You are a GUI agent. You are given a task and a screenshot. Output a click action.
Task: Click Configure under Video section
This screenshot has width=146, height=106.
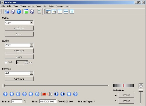point(19,28)
